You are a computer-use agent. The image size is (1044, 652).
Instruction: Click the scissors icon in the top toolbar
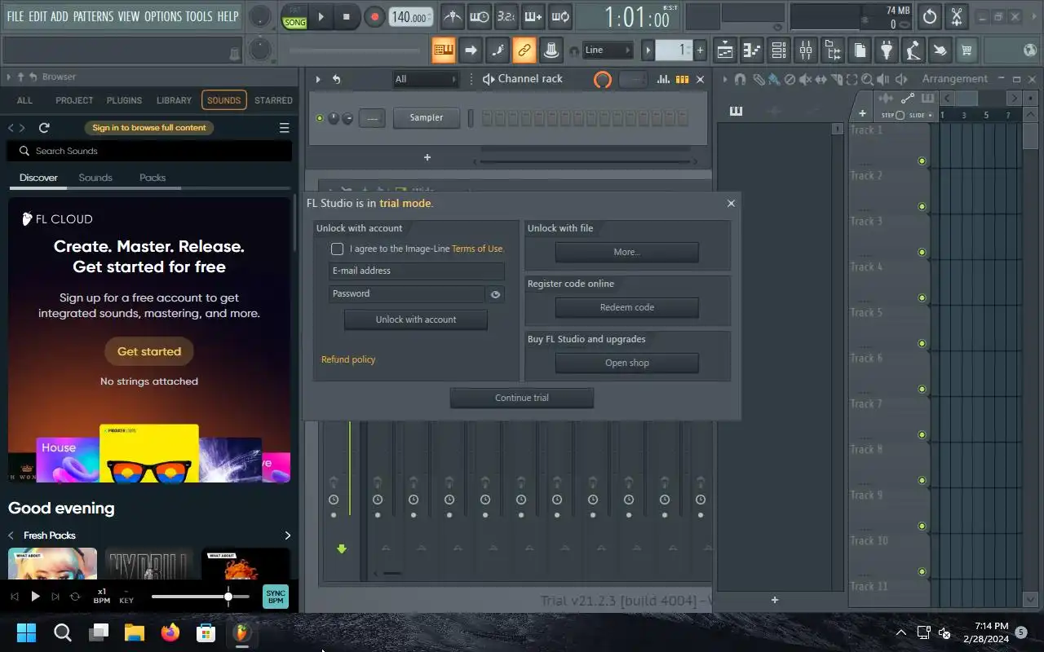[958, 16]
